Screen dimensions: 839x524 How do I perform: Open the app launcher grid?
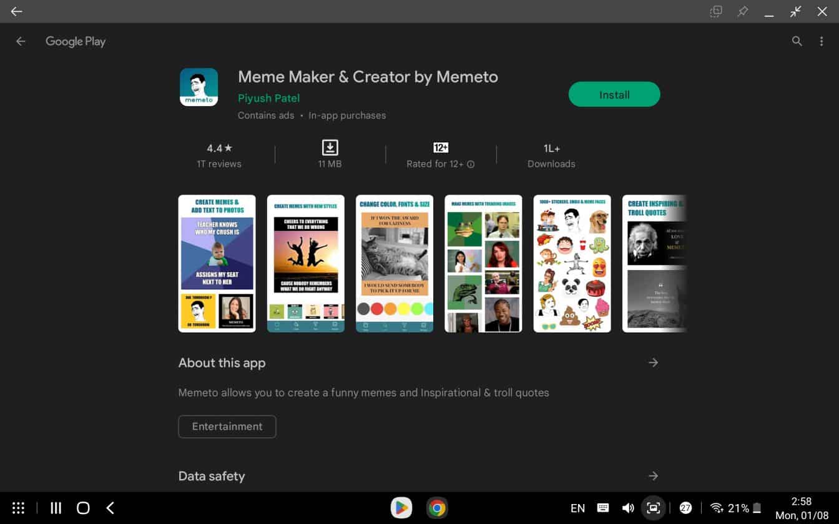pyautogui.click(x=18, y=508)
